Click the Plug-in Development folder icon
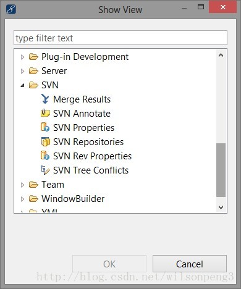This screenshot has height=289, width=241. click(33, 57)
